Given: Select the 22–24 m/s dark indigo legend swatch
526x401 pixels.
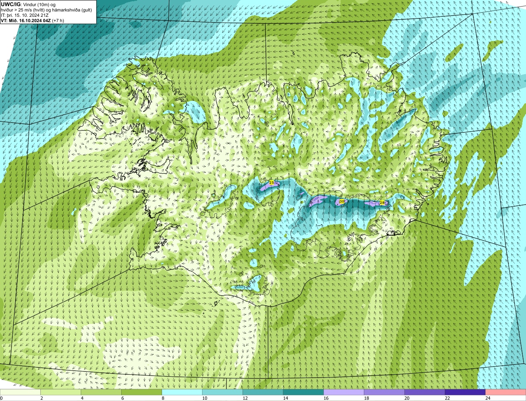Looking at the screenshot, I should pos(465,392).
